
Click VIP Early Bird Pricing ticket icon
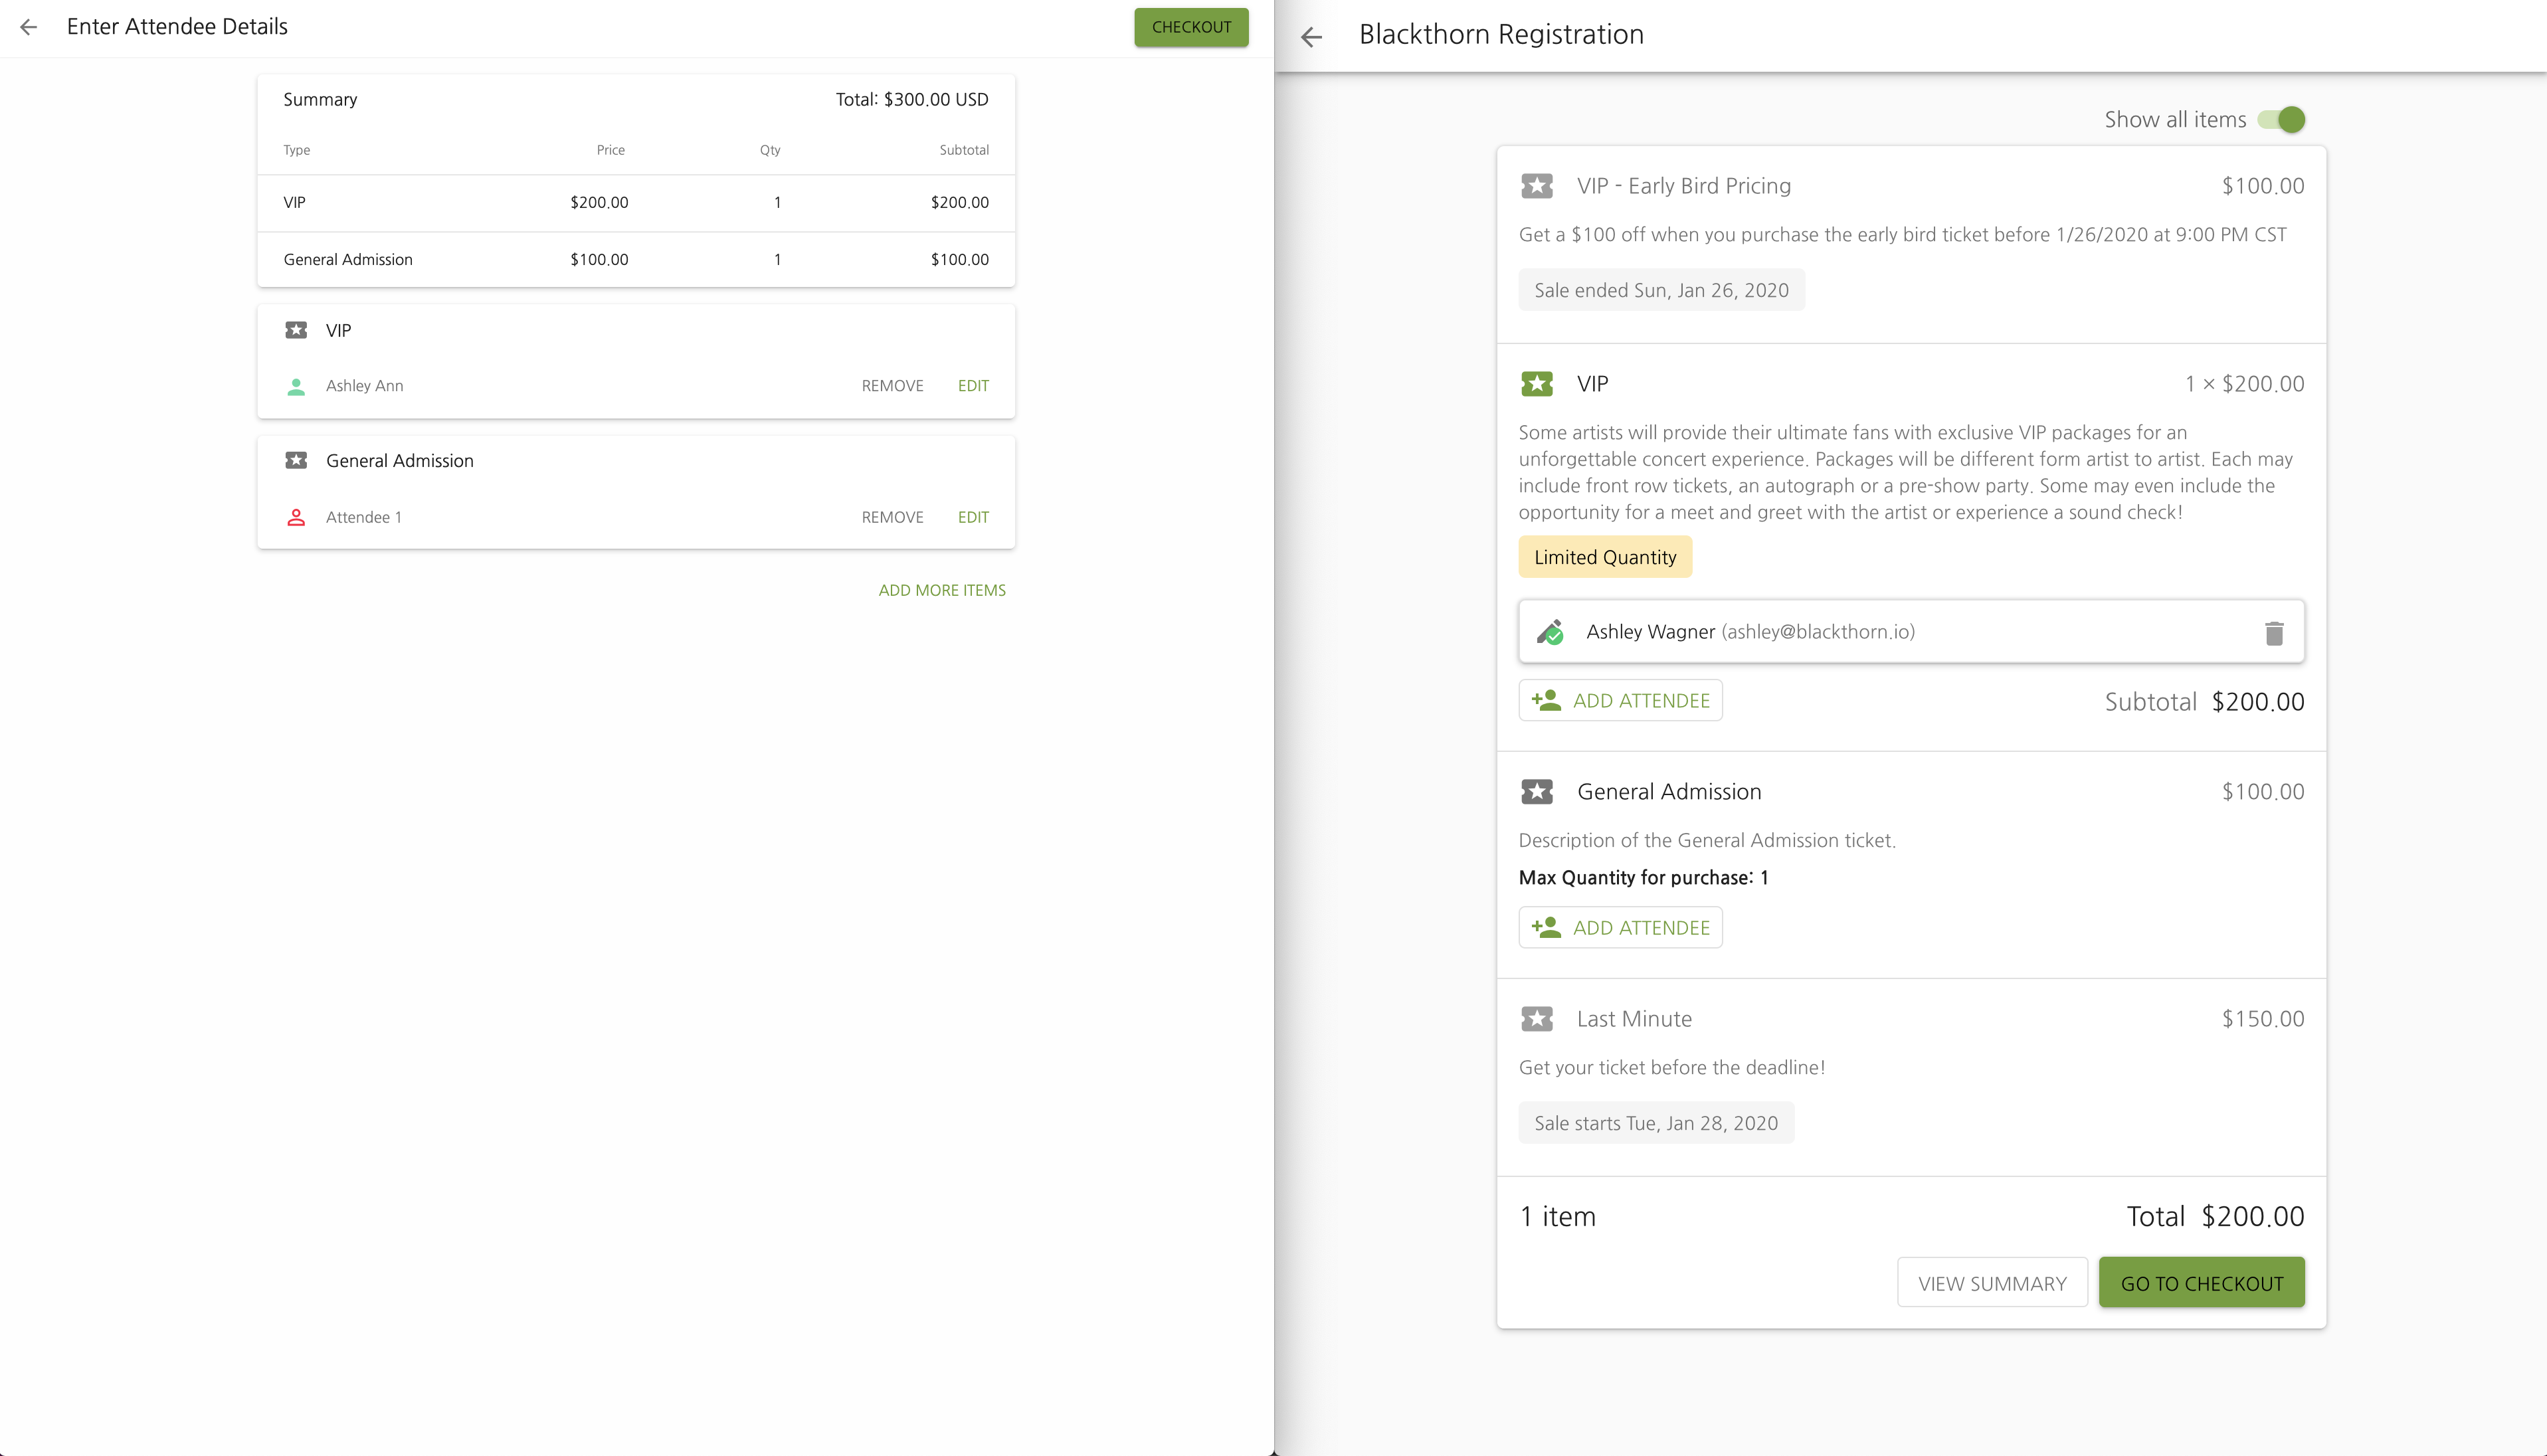click(x=1536, y=186)
